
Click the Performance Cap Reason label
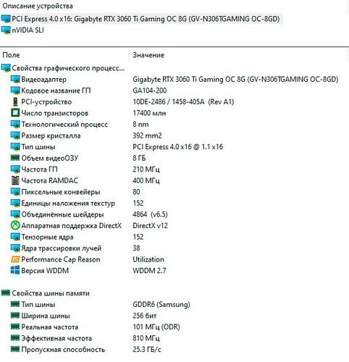pos(61,259)
